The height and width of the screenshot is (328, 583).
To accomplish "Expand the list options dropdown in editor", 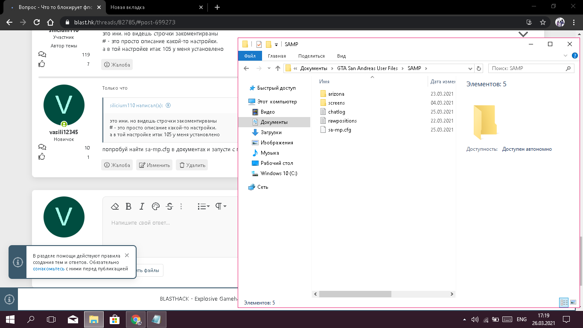I will (x=204, y=206).
